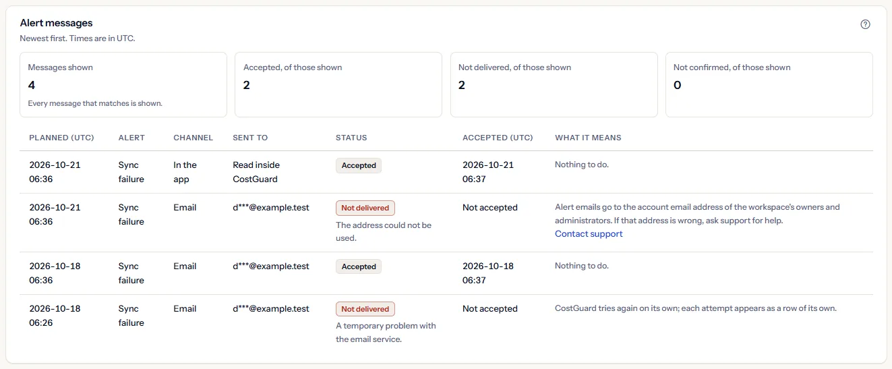
Task: Click the ACCEPTED (UTC) column header
Action: (x=498, y=138)
